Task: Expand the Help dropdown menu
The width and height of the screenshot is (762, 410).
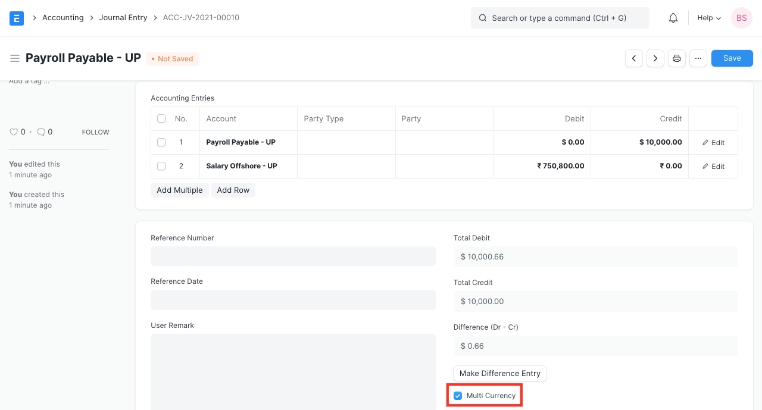Action: click(x=708, y=18)
